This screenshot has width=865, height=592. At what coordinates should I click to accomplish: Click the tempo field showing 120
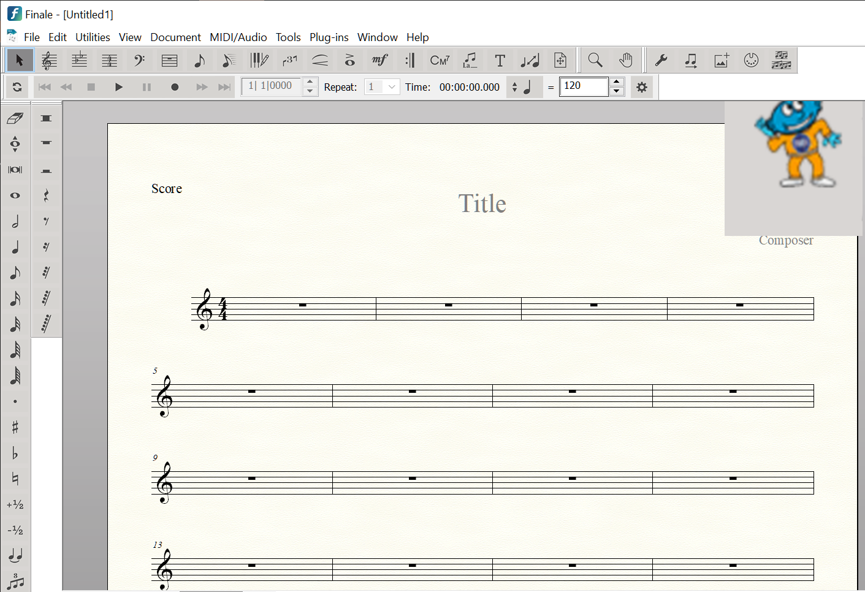pyautogui.click(x=584, y=86)
